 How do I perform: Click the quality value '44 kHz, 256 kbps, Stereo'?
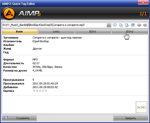click(47, 67)
